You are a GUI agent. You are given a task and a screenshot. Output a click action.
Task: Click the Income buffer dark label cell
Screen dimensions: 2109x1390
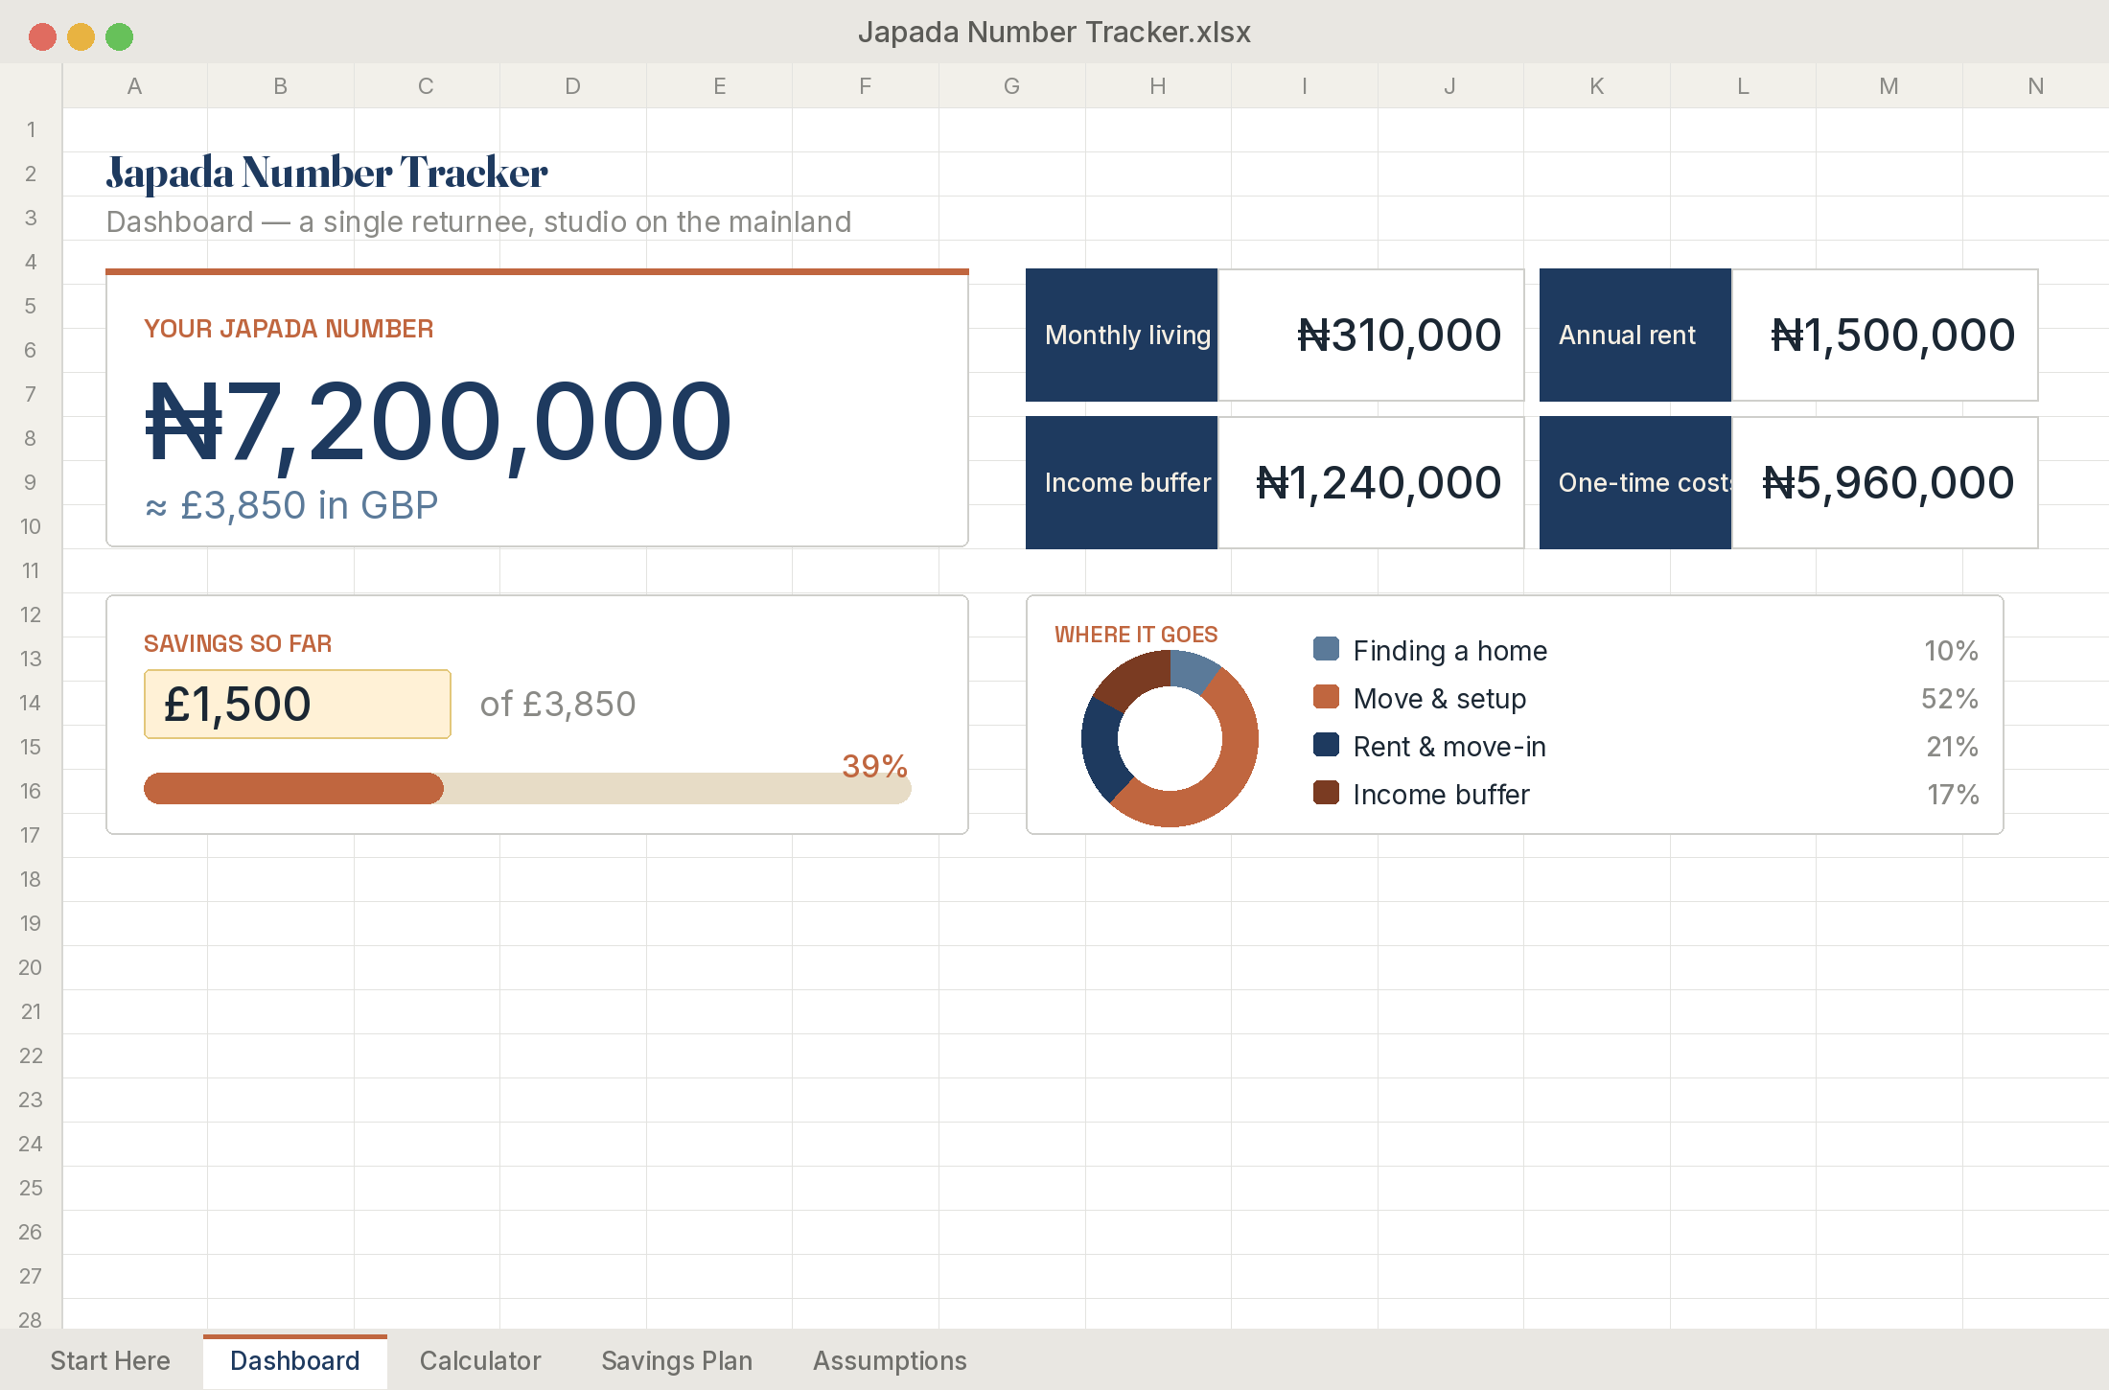(x=1122, y=482)
